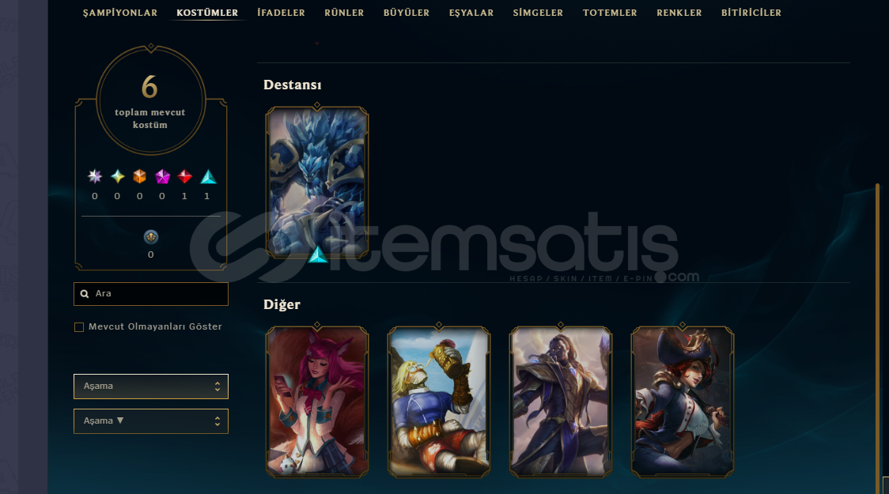Open the İFADELER tab
Viewport: 889px width, 494px height.
[282, 13]
